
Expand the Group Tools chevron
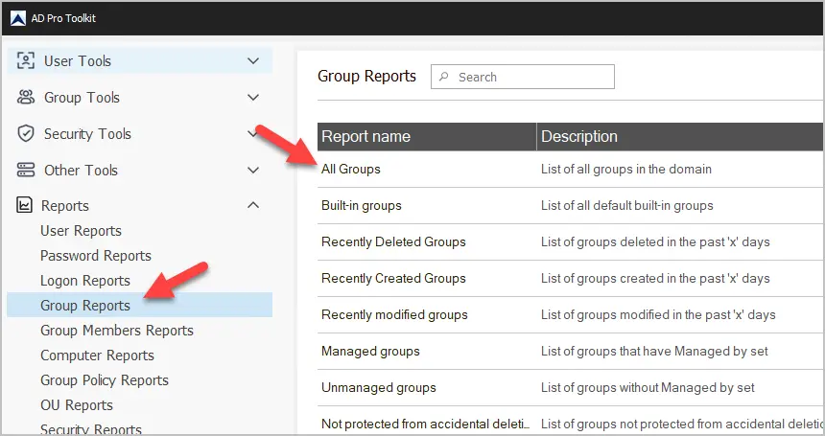tap(253, 97)
